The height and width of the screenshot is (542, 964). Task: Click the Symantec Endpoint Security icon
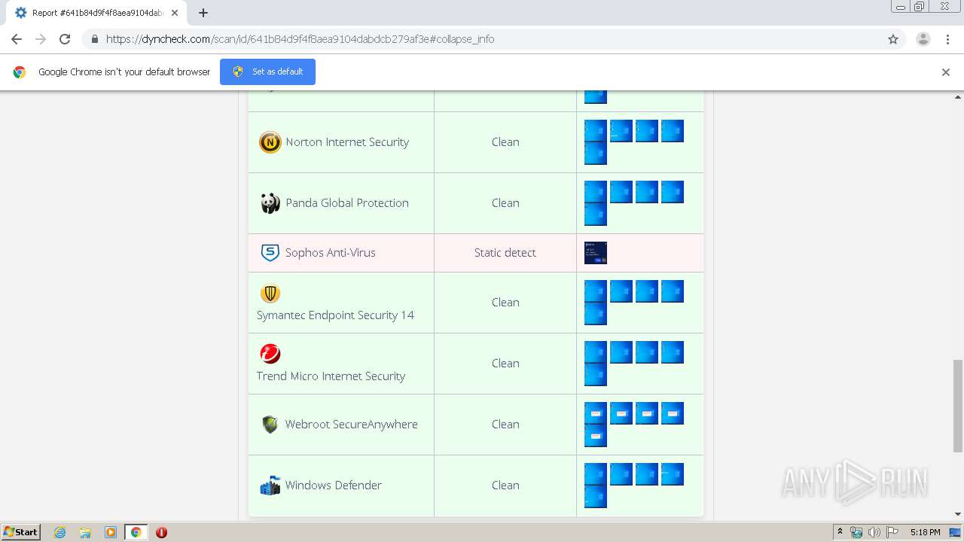(270, 293)
